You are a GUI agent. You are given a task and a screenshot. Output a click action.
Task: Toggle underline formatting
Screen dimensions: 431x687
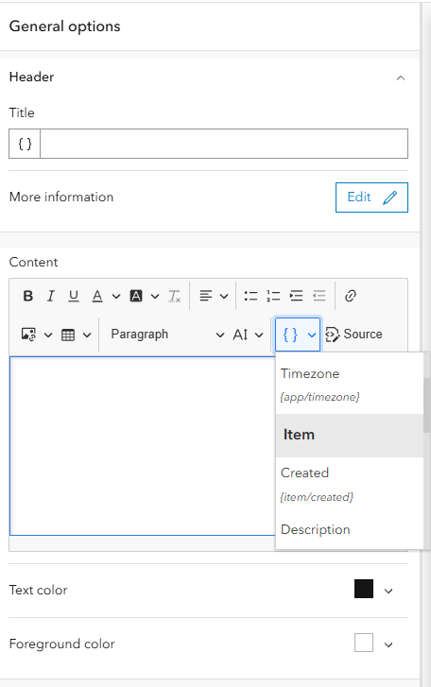pyautogui.click(x=74, y=296)
